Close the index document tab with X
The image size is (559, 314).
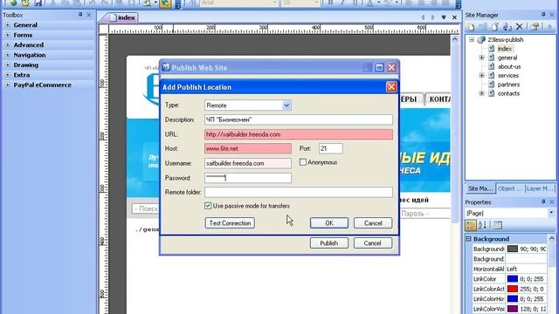click(454, 17)
